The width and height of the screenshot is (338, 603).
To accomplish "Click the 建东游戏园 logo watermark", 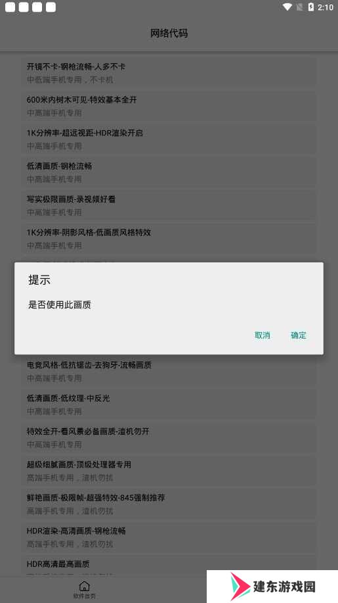I will (272, 587).
